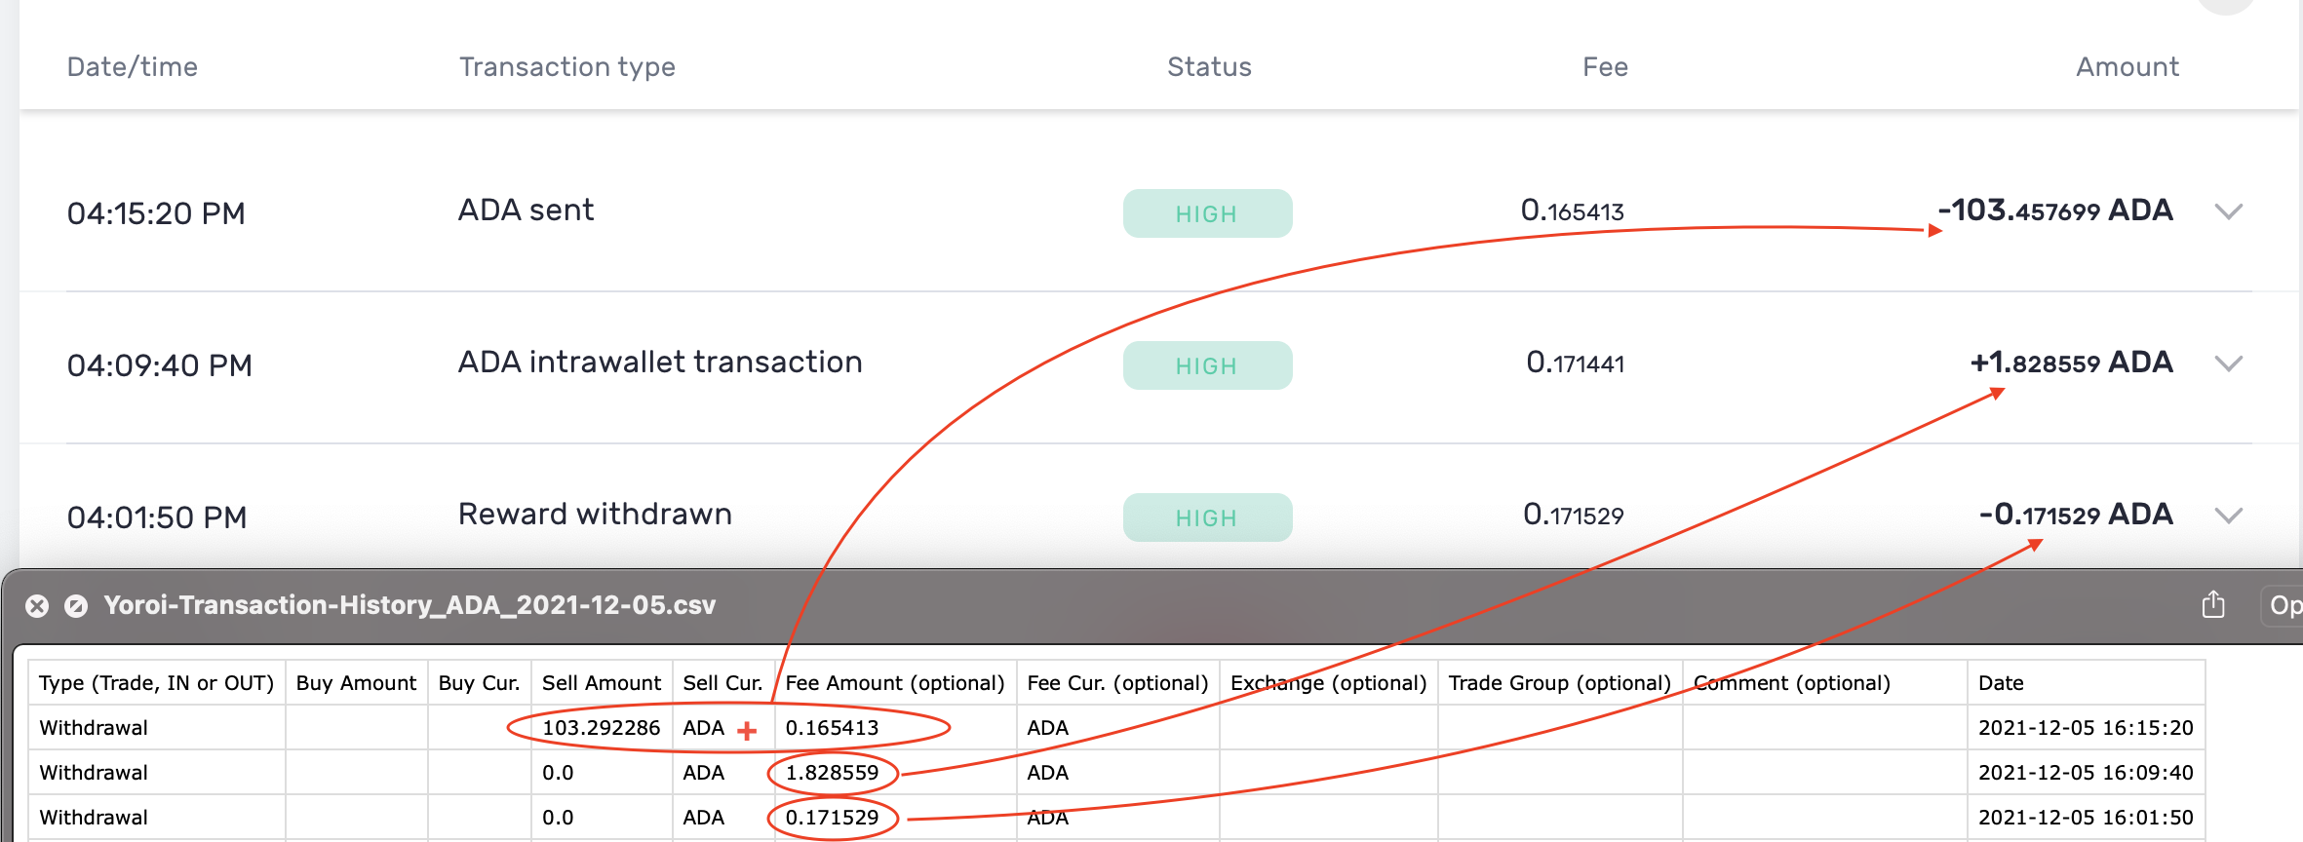Click the 'Sell Amount' CSV header cell
Screen dimensions: 2303x842
[x=602, y=683]
